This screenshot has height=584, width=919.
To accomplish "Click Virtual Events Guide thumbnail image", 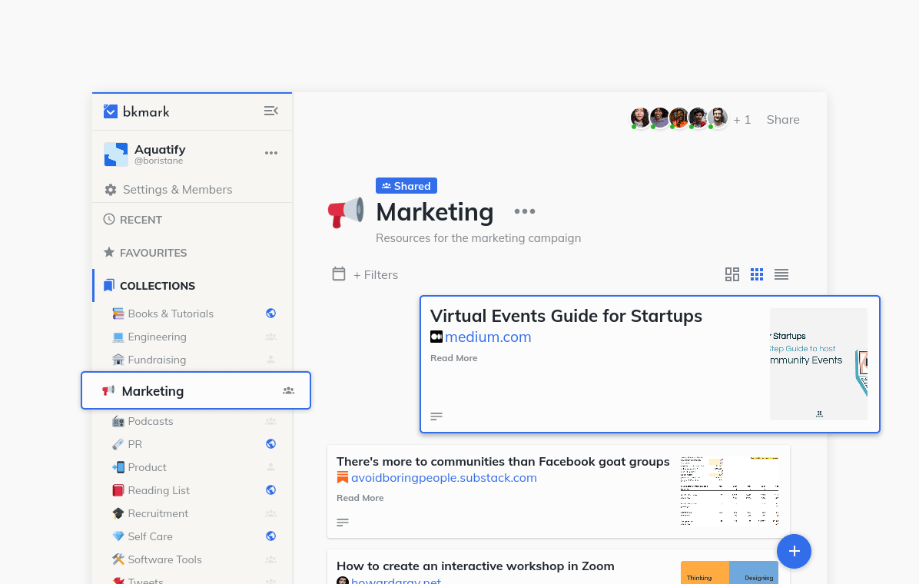I will pyautogui.click(x=818, y=364).
